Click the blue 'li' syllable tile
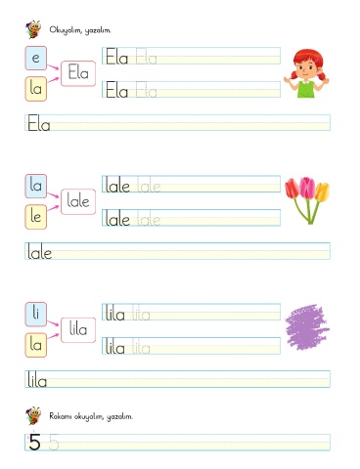 pos(36,314)
